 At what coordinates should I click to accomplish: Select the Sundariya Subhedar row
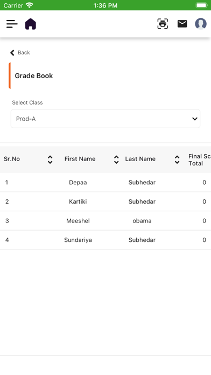(105, 240)
